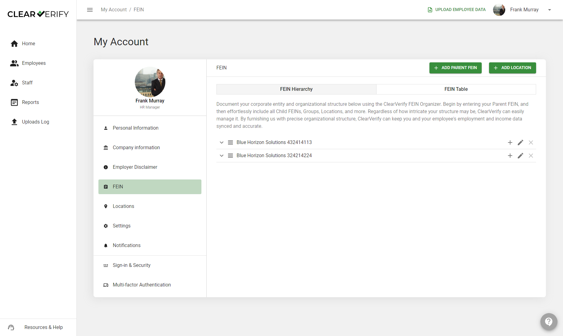Open Employer Disclaimer section
The height and width of the screenshot is (336, 563).
tap(150, 167)
